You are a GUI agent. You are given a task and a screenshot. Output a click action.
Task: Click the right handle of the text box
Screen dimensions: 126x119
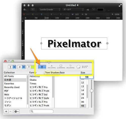pyautogui.click(x=107, y=43)
